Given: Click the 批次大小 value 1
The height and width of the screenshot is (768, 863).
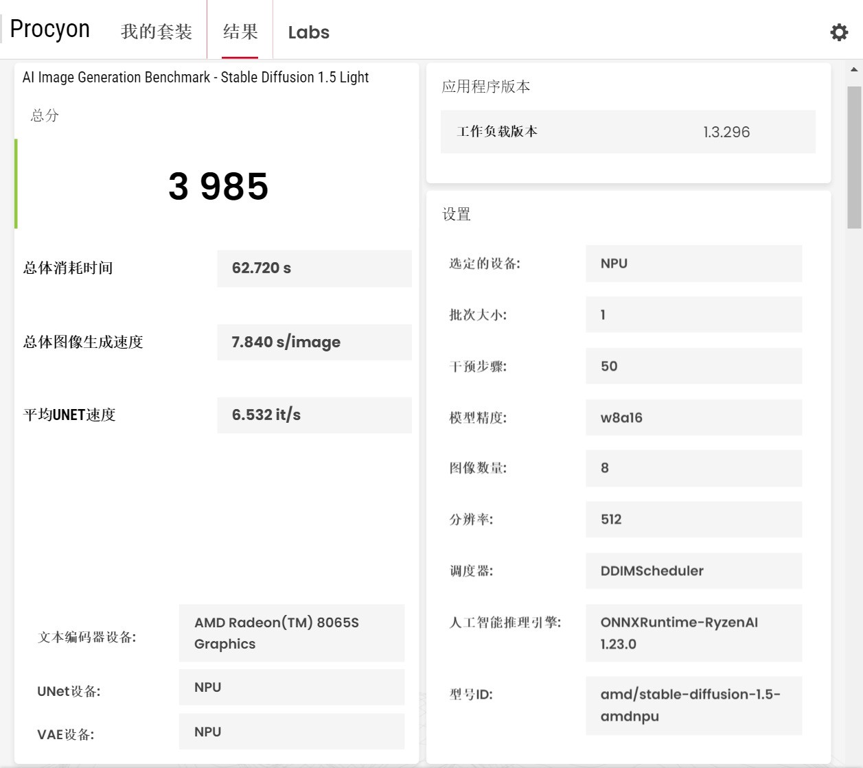Looking at the screenshot, I should pyautogui.click(x=693, y=314).
